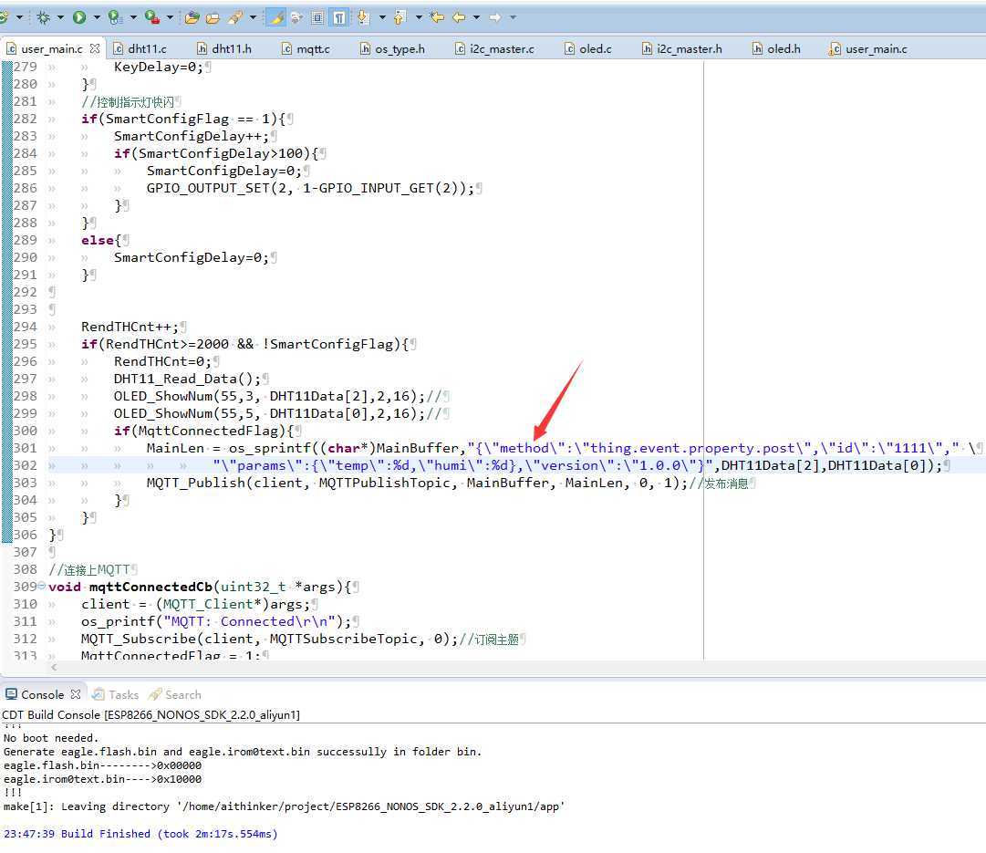Close the Console view tab

tap(76, 694)
